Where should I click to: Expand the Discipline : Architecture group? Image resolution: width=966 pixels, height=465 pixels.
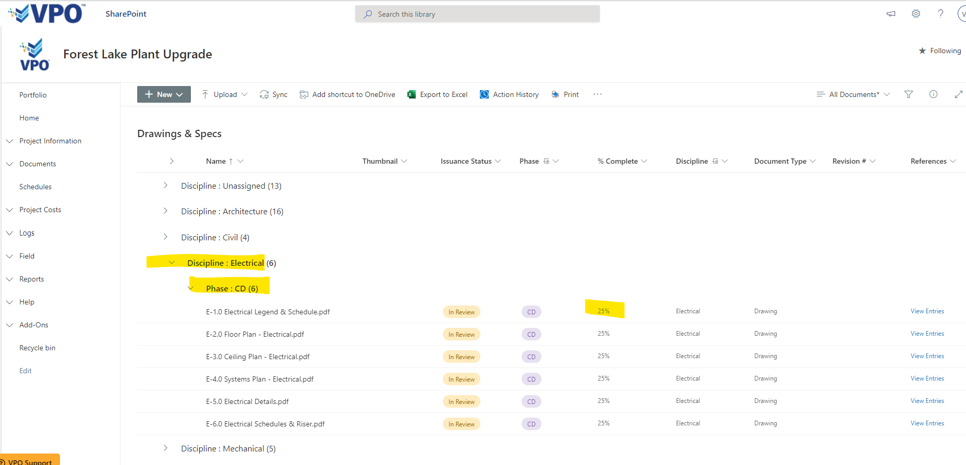(165, 211)
